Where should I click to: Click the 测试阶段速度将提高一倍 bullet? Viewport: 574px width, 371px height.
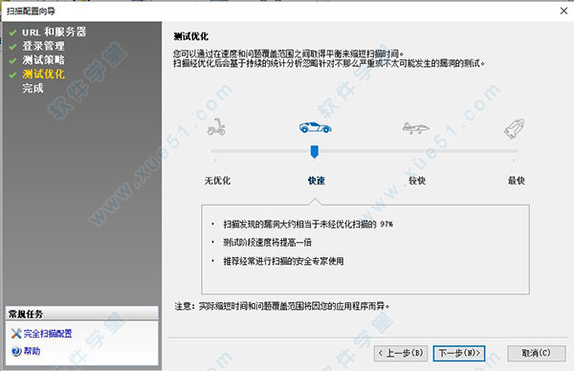[267, 242]
